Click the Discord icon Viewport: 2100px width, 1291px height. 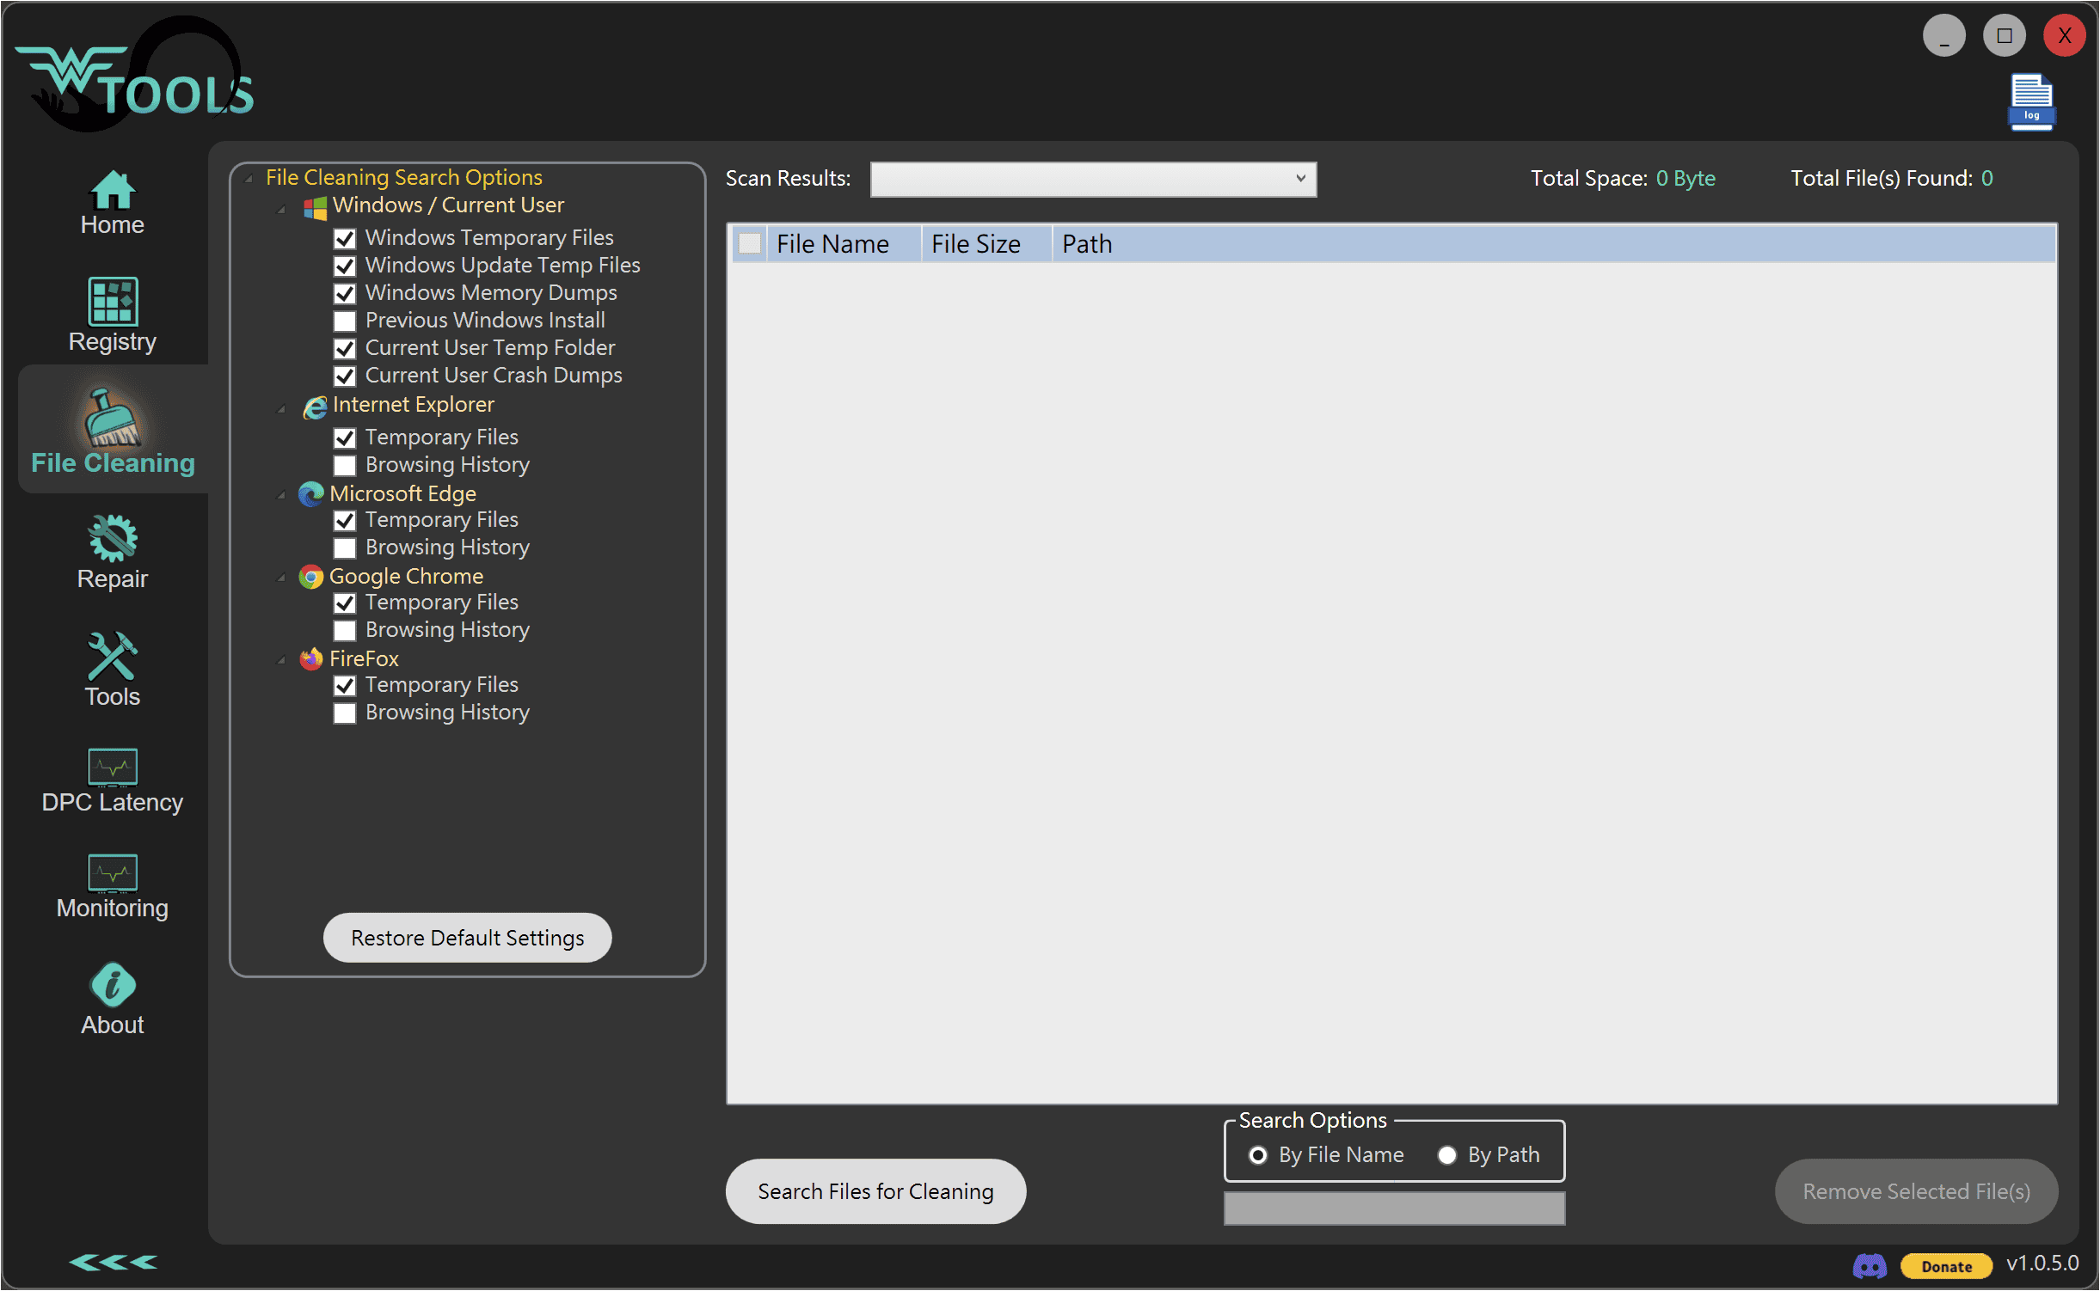(1869, 1265)
